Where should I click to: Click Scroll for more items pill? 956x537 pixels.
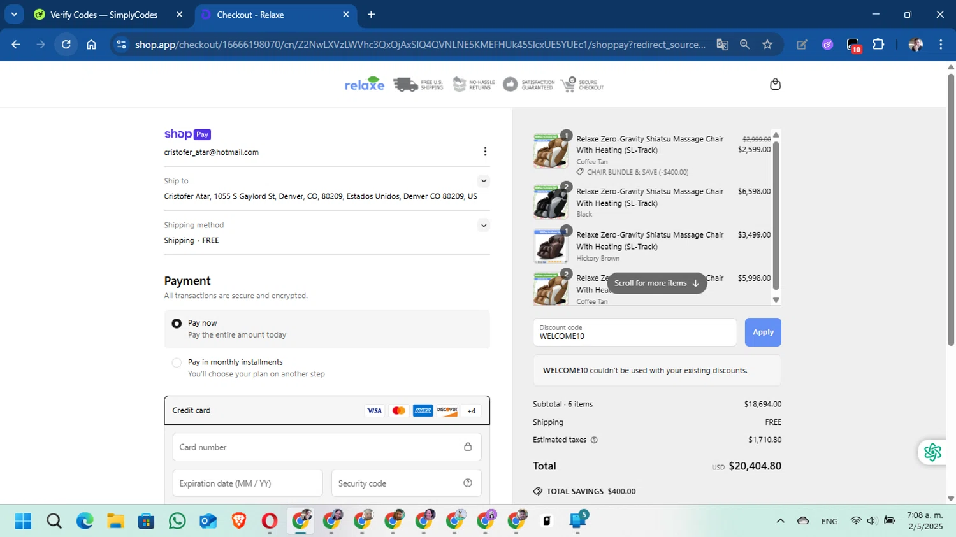pos(656,283)
